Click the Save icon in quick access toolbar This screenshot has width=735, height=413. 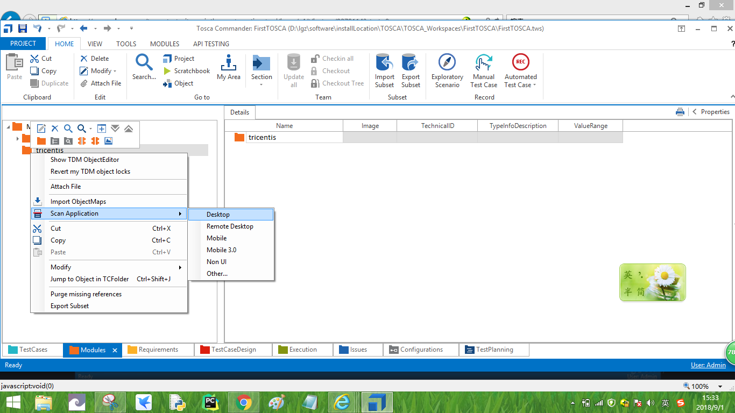pyautogui.click(x=23, y=29)
